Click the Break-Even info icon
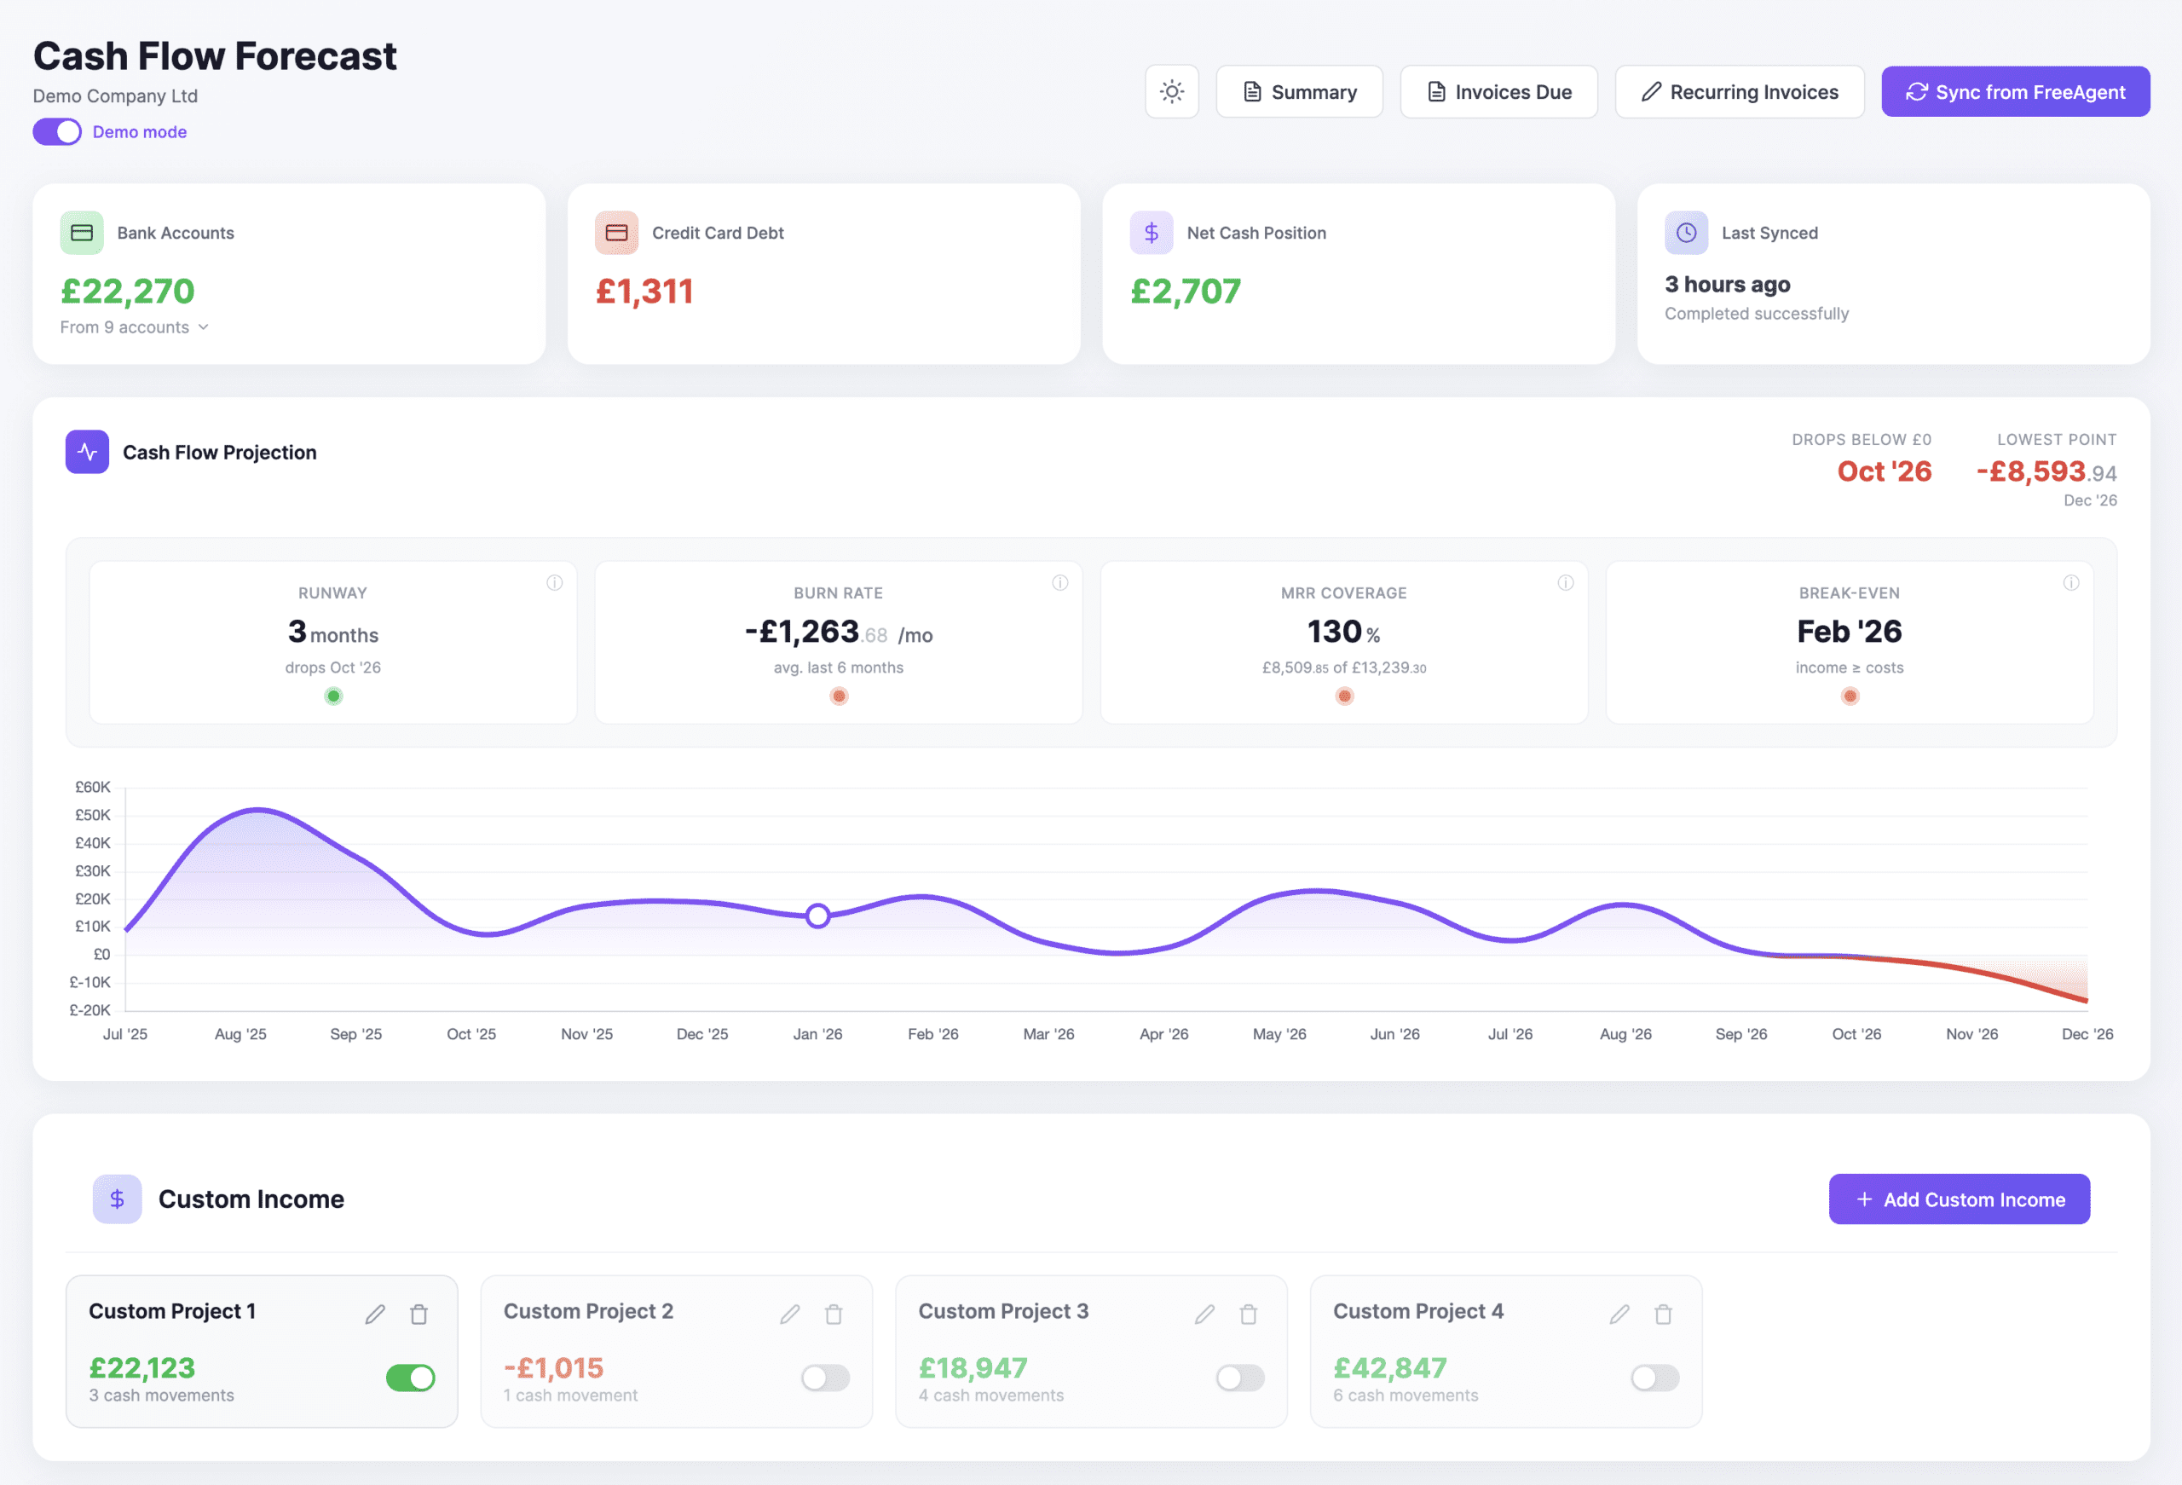This screenshot has height=1485, width=2182. click(2070, 582)
